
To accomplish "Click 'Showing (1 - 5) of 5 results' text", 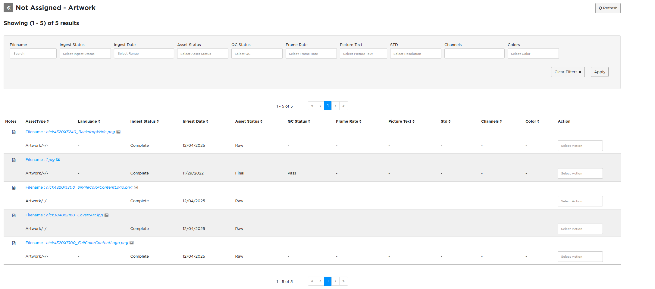I will (41, 23).
